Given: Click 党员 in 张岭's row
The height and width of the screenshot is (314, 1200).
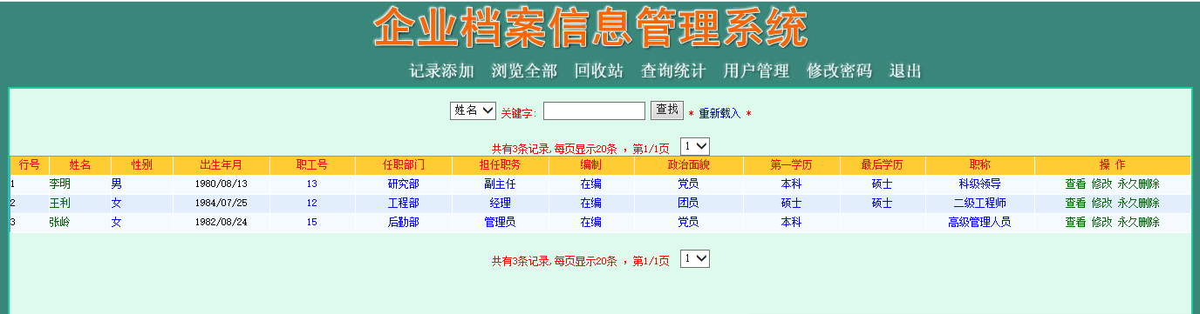Looking at the screenshot, I should pos(688,222).
